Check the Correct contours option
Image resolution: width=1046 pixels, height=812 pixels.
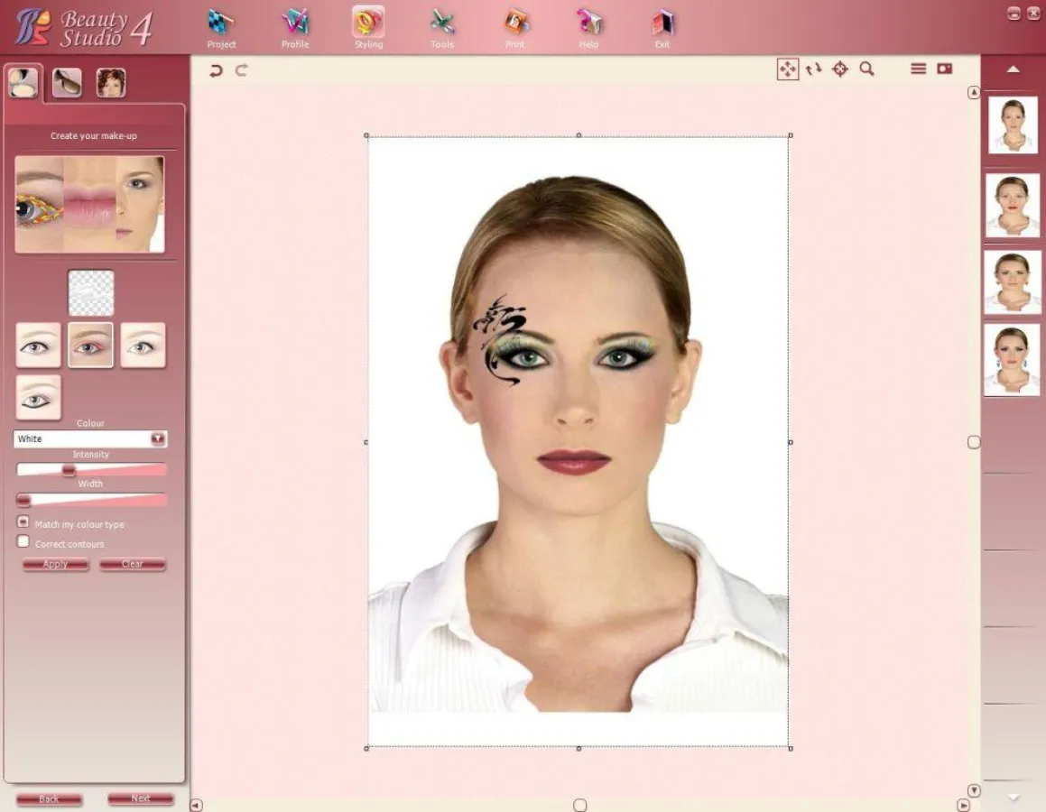coord(23,540)
